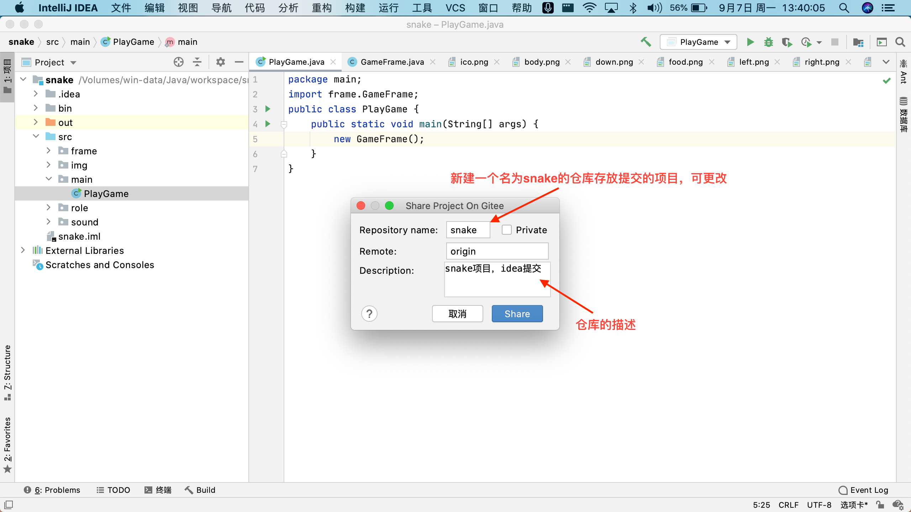
Task: Expand the .idea folder
Action: point(36,94)
